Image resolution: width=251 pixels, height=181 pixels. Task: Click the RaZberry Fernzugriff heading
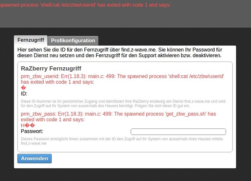pyautogui.click(x=51, y=68)
